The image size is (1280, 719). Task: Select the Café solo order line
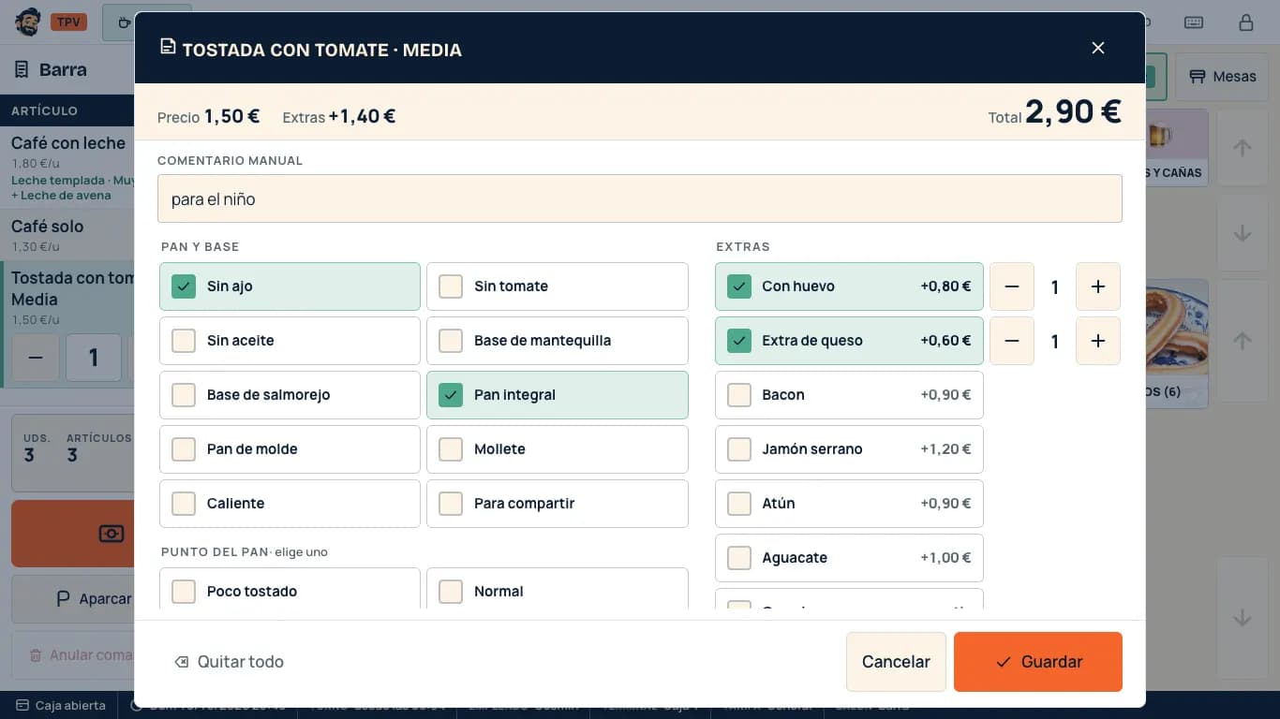[x=67, y=234]
